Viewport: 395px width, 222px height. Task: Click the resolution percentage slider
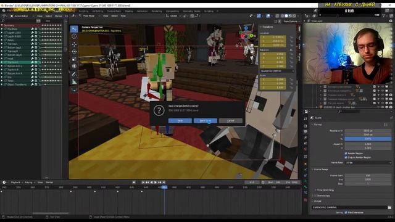pyautogui.click(x=368, y=139)
